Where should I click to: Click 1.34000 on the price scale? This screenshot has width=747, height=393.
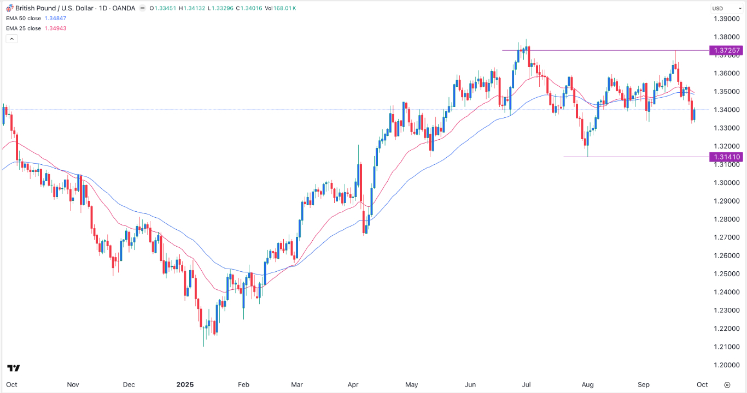coord(727,110)
